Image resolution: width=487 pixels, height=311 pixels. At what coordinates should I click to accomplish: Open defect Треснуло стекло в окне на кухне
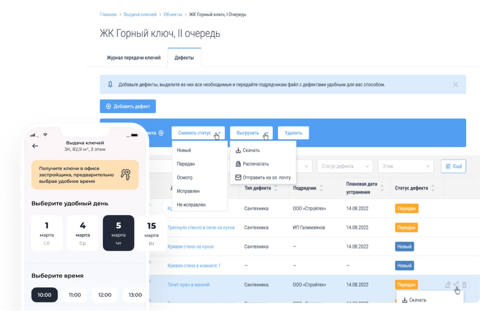(201, 227)
